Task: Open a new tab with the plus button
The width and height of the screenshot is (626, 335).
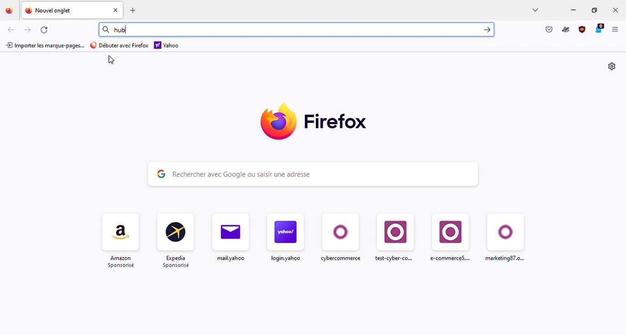Action: (x=133, y=10)
